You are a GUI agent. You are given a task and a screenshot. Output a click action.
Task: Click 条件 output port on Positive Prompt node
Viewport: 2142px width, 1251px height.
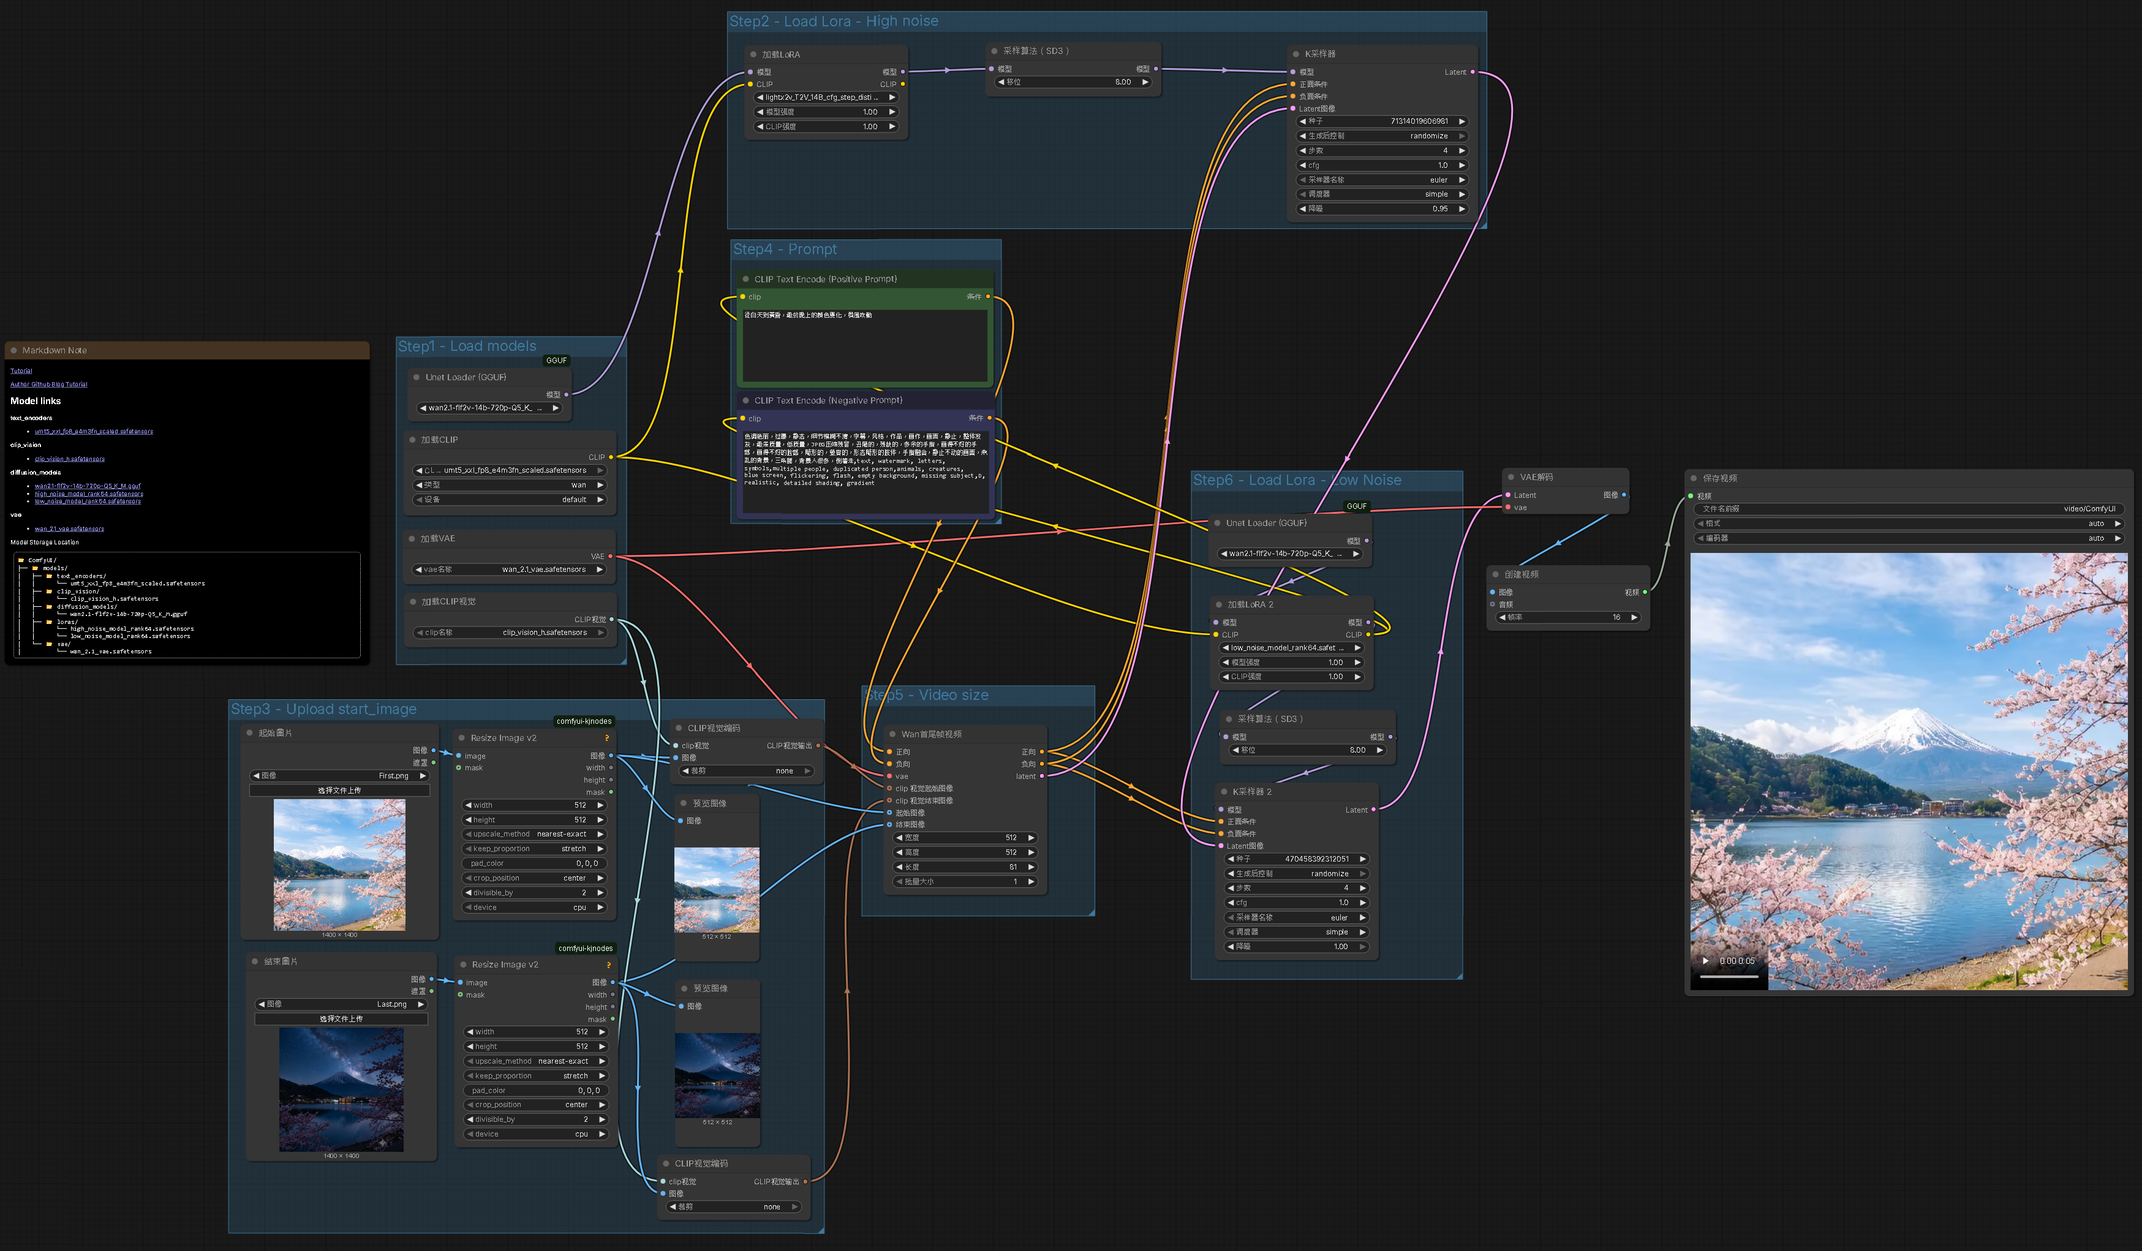coord(988,296)
